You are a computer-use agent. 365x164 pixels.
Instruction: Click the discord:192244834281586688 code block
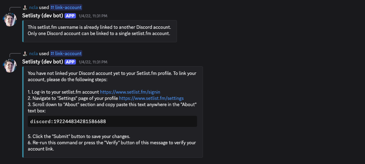[x=112, y=121]
